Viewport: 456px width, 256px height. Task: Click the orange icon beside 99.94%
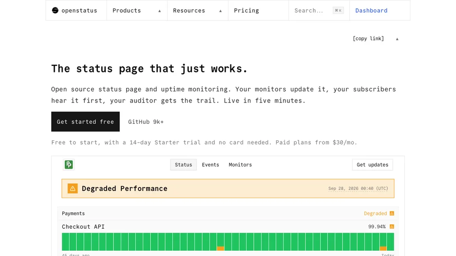pos(392,227)
